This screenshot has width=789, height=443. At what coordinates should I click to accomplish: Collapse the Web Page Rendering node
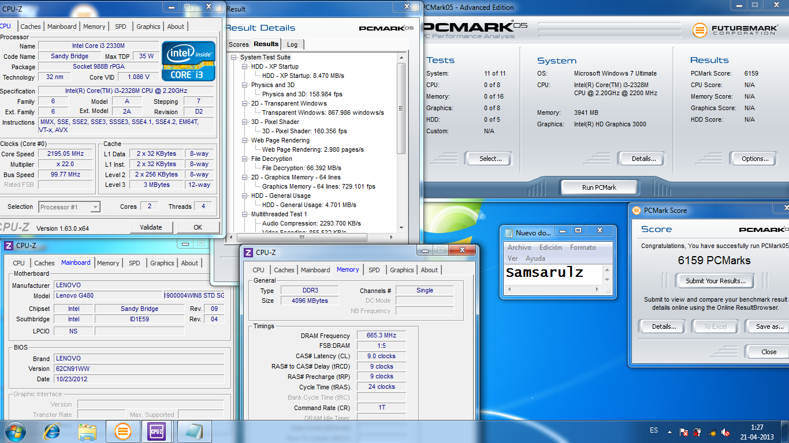click(245, 140)
